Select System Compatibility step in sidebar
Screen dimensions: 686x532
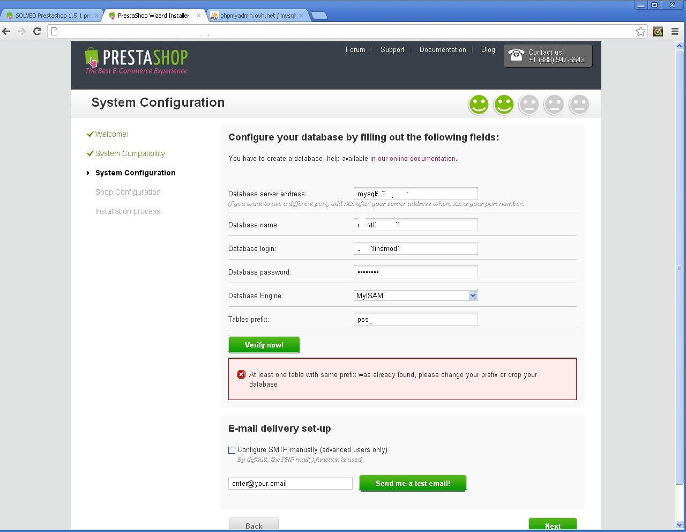click(x=130, y=153)
